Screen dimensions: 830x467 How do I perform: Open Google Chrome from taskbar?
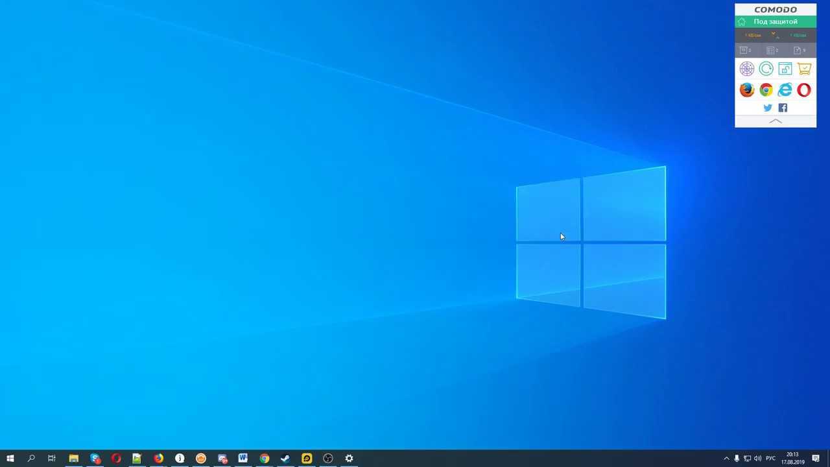pyautogui.click(x=265, y=459)
